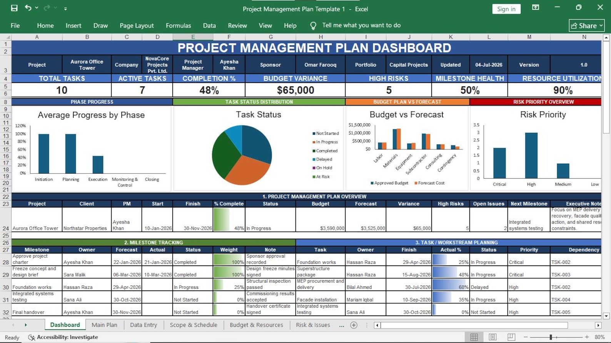Open the Customize Quick Access Toolbar dropdown
611x343 pixels.
[65, 8]
